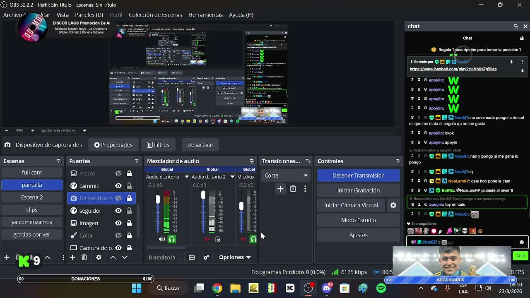530x298 pixels.
Task: Open Spotify from the taskbar
Action: 381,288
